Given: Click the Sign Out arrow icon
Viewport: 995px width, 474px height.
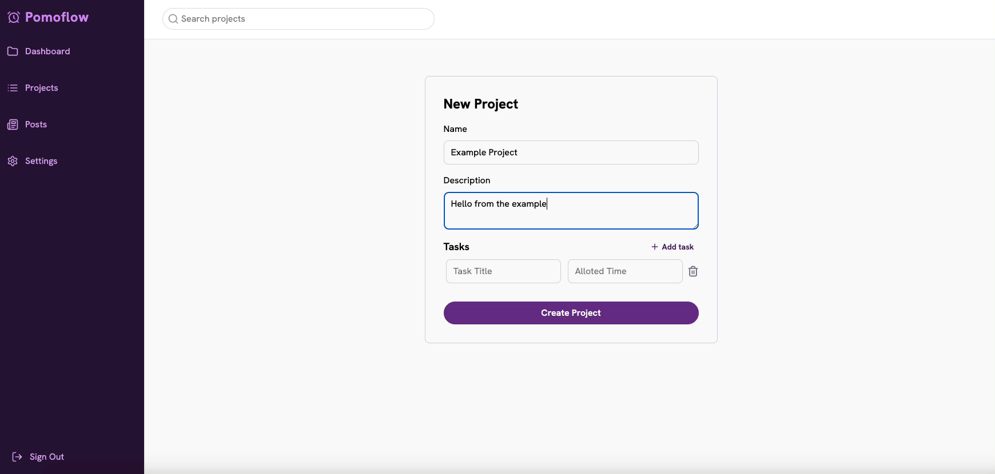Looking at the screenshot, I should pos(17,457).
